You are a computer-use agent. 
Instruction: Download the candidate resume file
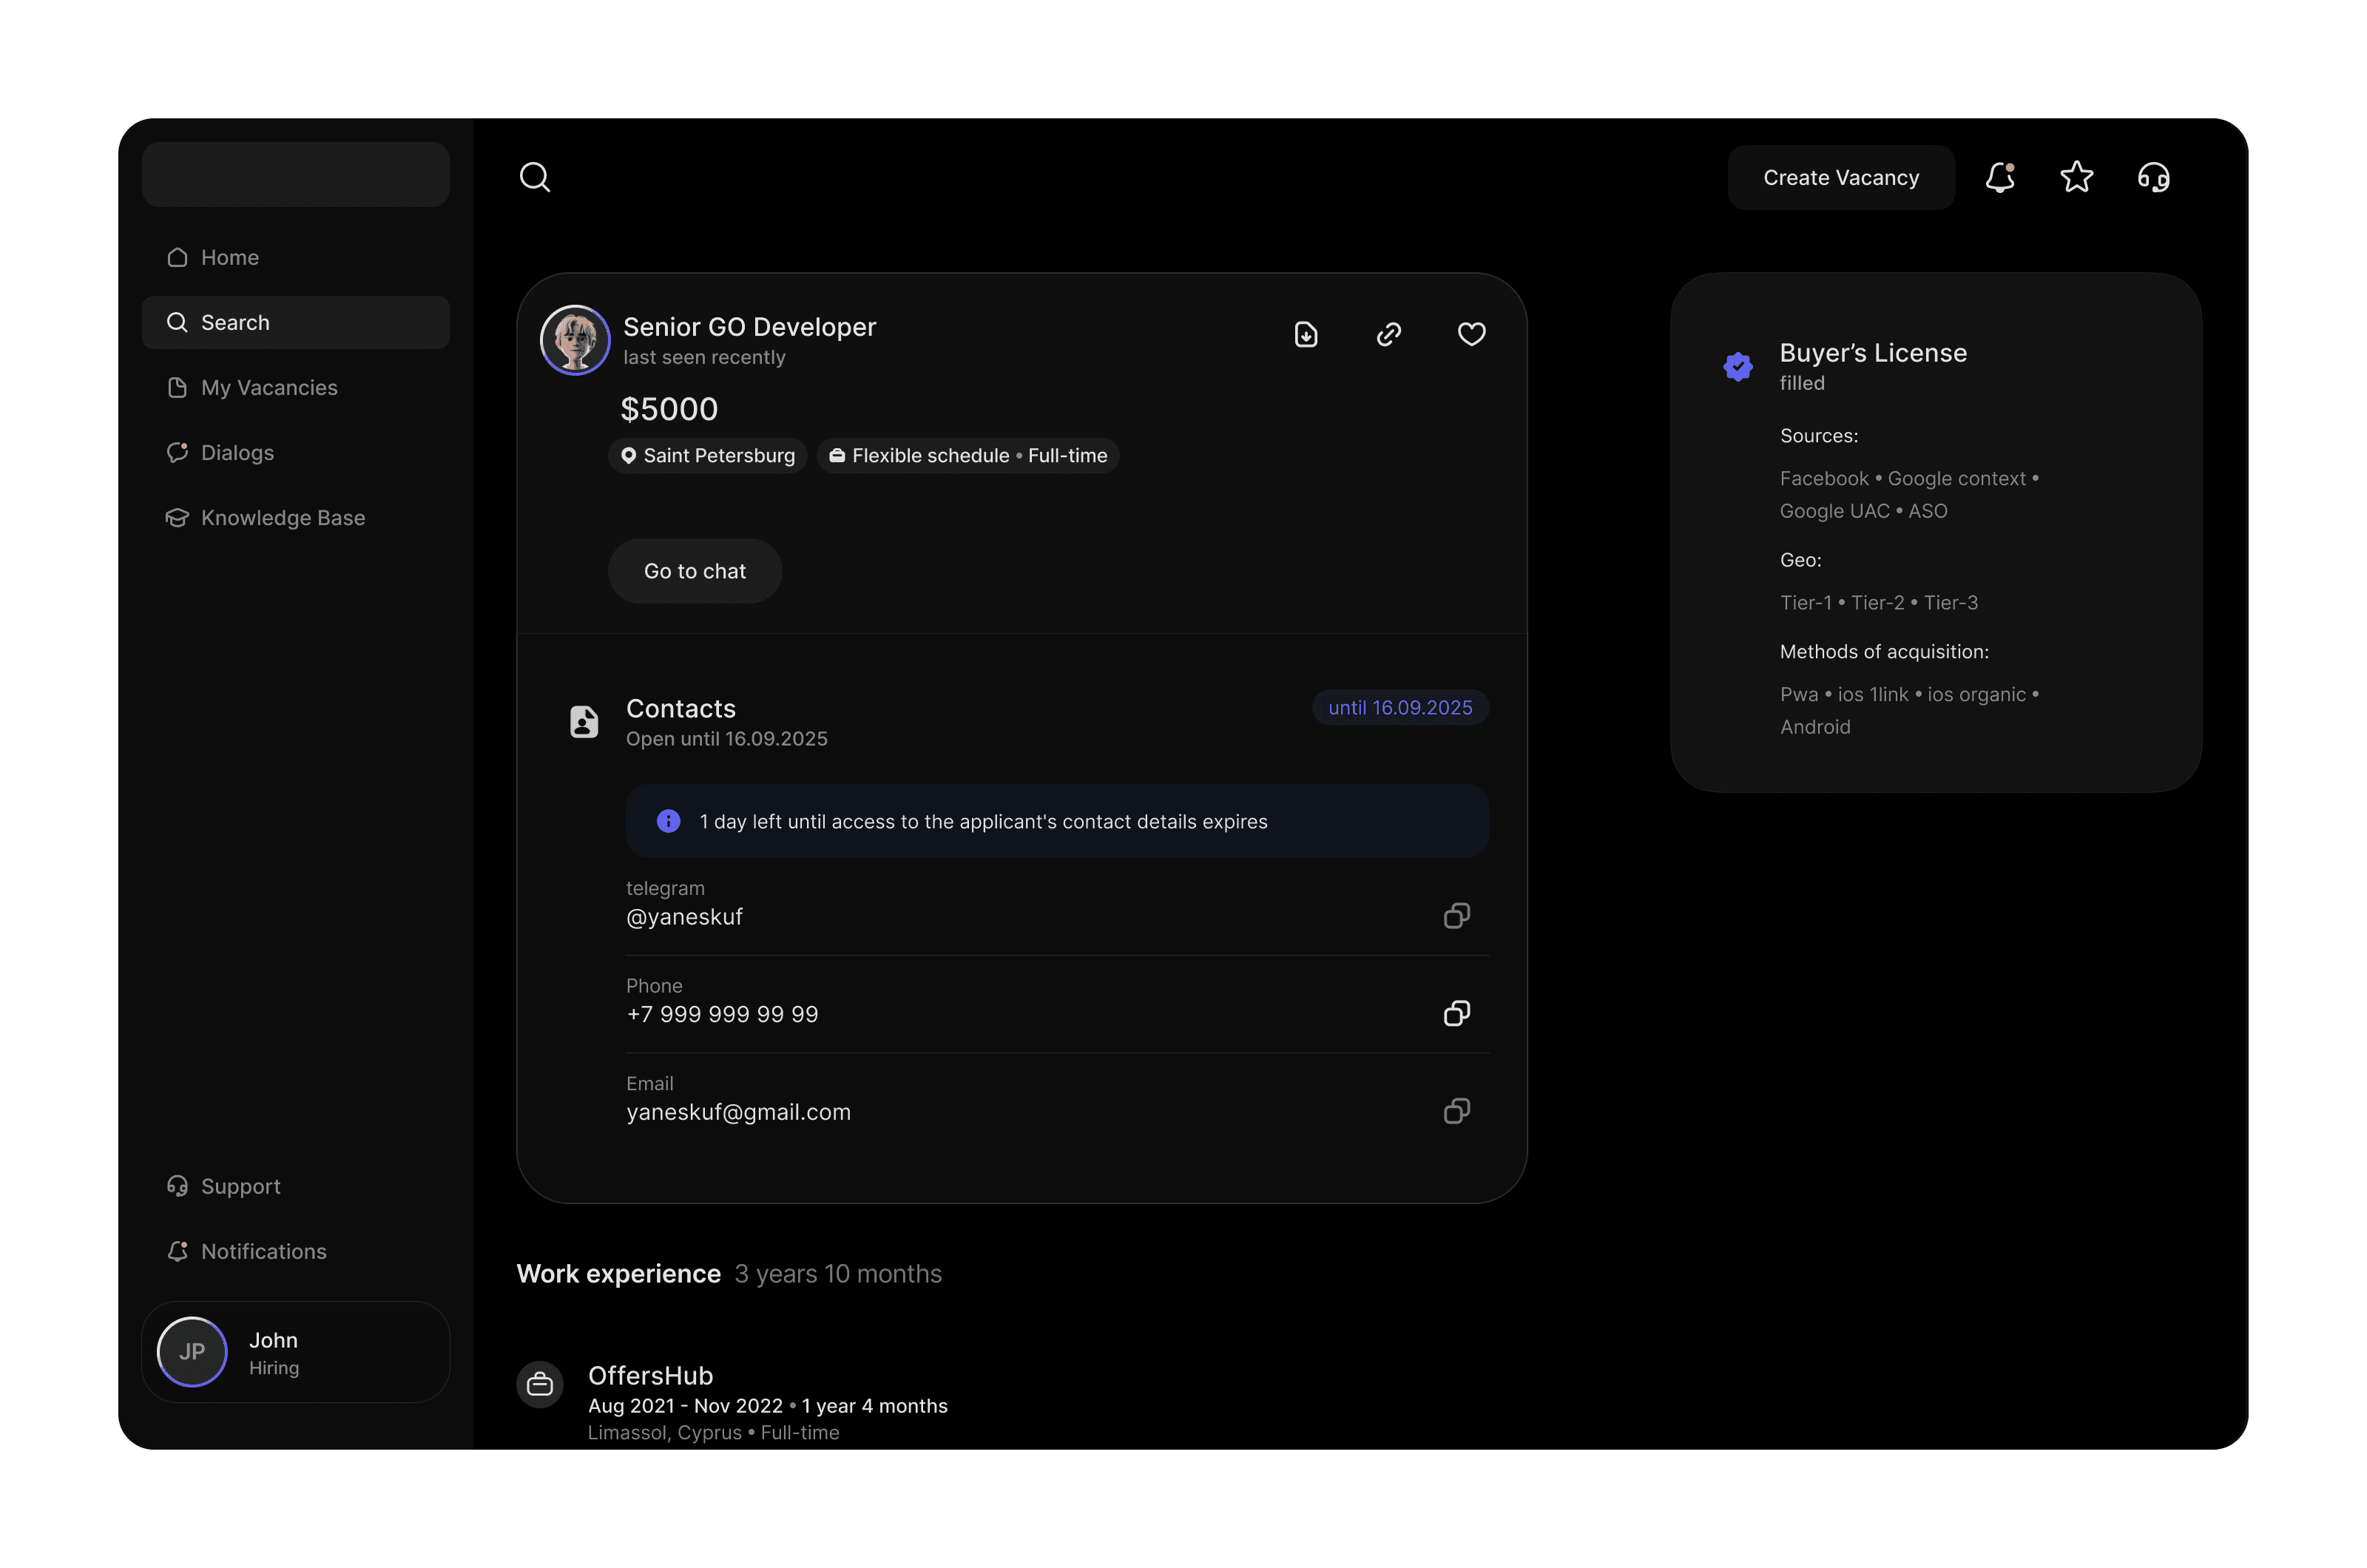1306,334
